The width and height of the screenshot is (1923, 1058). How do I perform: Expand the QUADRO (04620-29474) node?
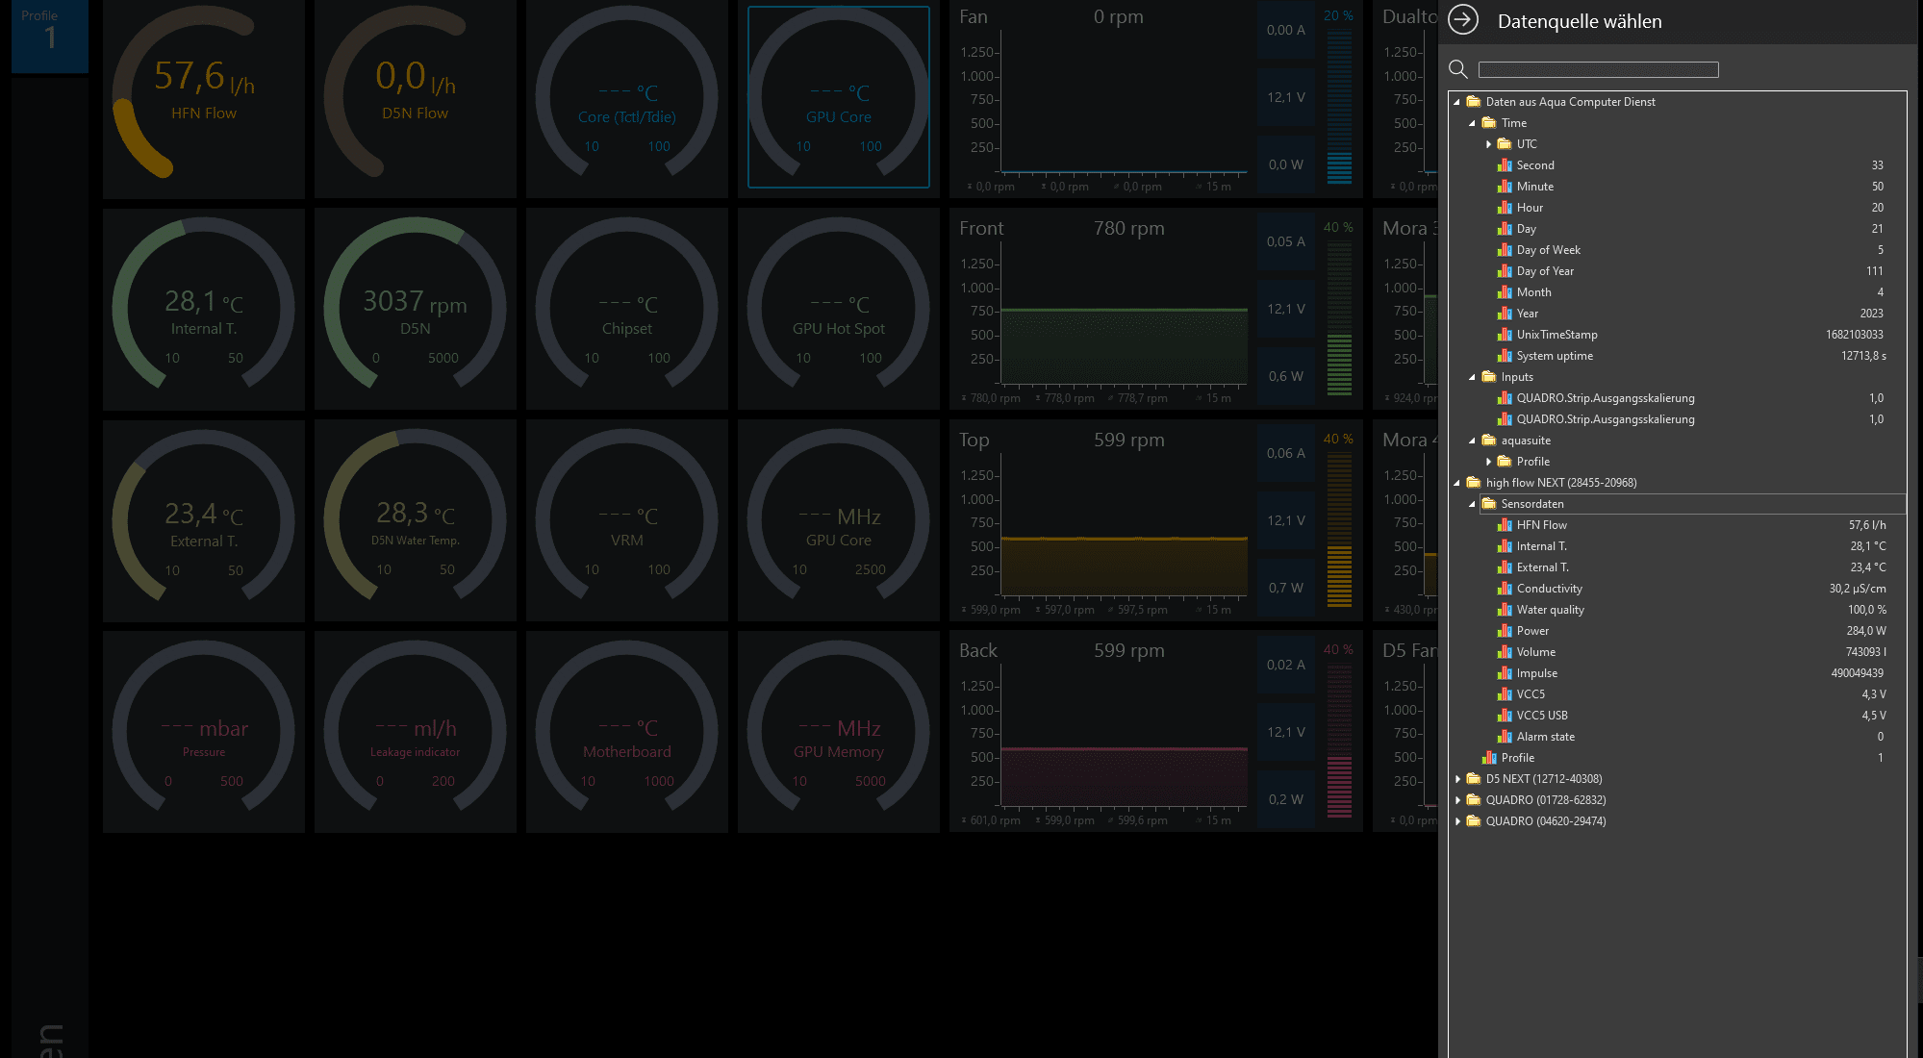1457,821
